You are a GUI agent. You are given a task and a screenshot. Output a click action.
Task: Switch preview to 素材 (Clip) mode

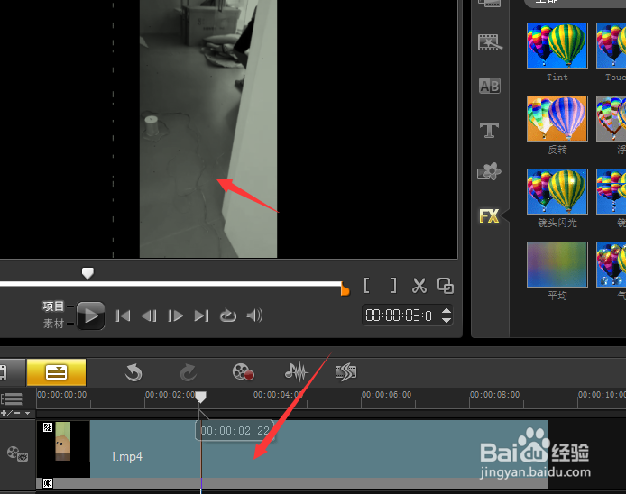click(53, 324)
